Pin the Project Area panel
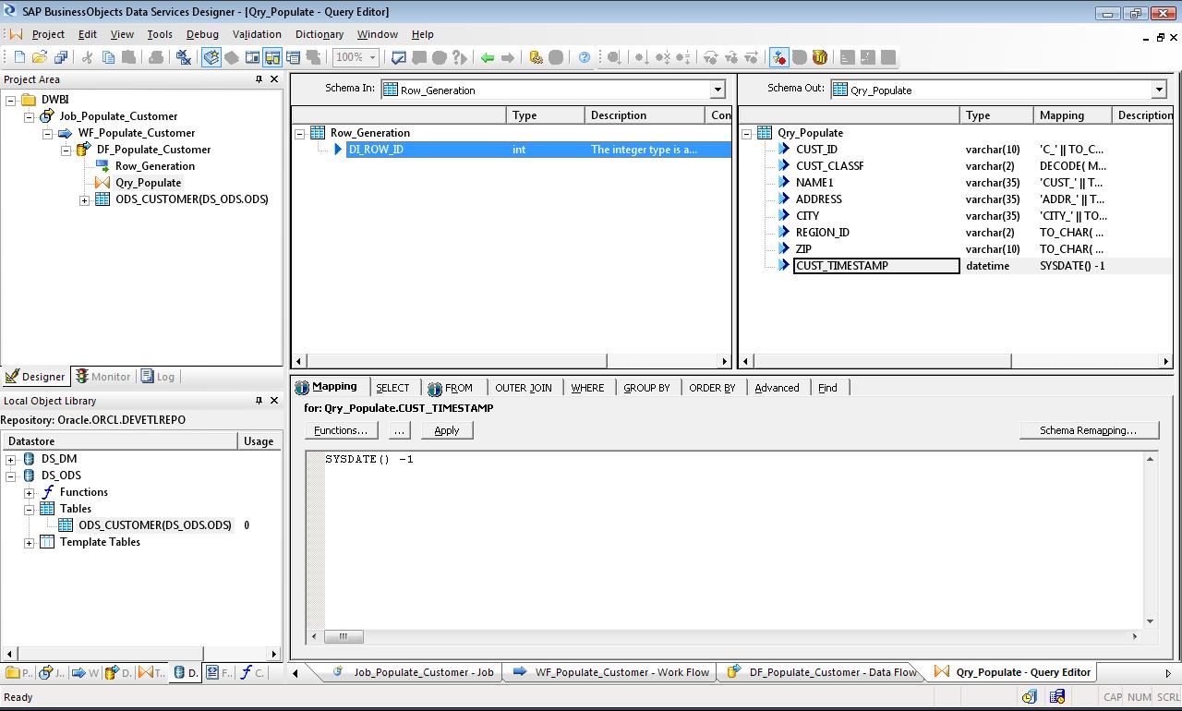 coord(259,79)
